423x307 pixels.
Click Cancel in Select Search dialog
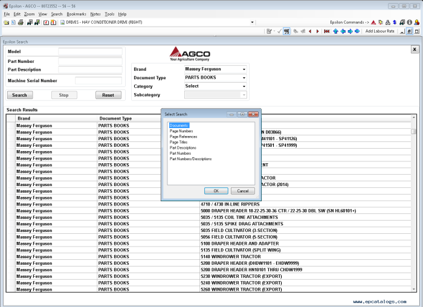pyautogui.click(x=243, y=191)
